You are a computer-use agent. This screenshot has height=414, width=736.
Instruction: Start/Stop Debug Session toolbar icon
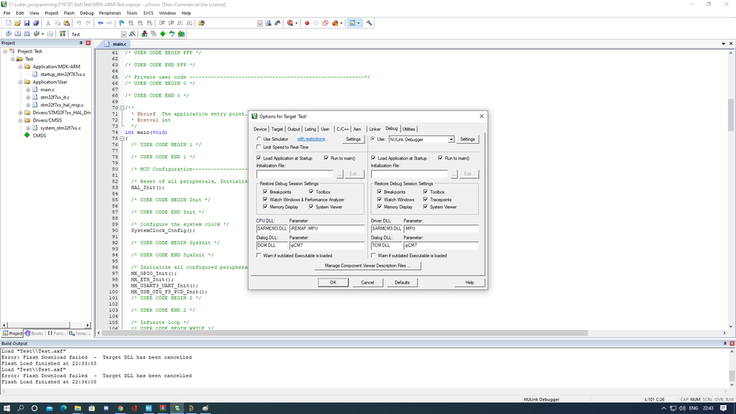pyautogui.click(x=290, y=23)
